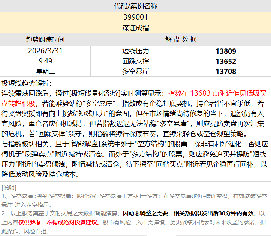Viewport: 271px width, 236px height.
Task: Click the support value 13652
Action: pyautogui.click(x=226, y=61)
